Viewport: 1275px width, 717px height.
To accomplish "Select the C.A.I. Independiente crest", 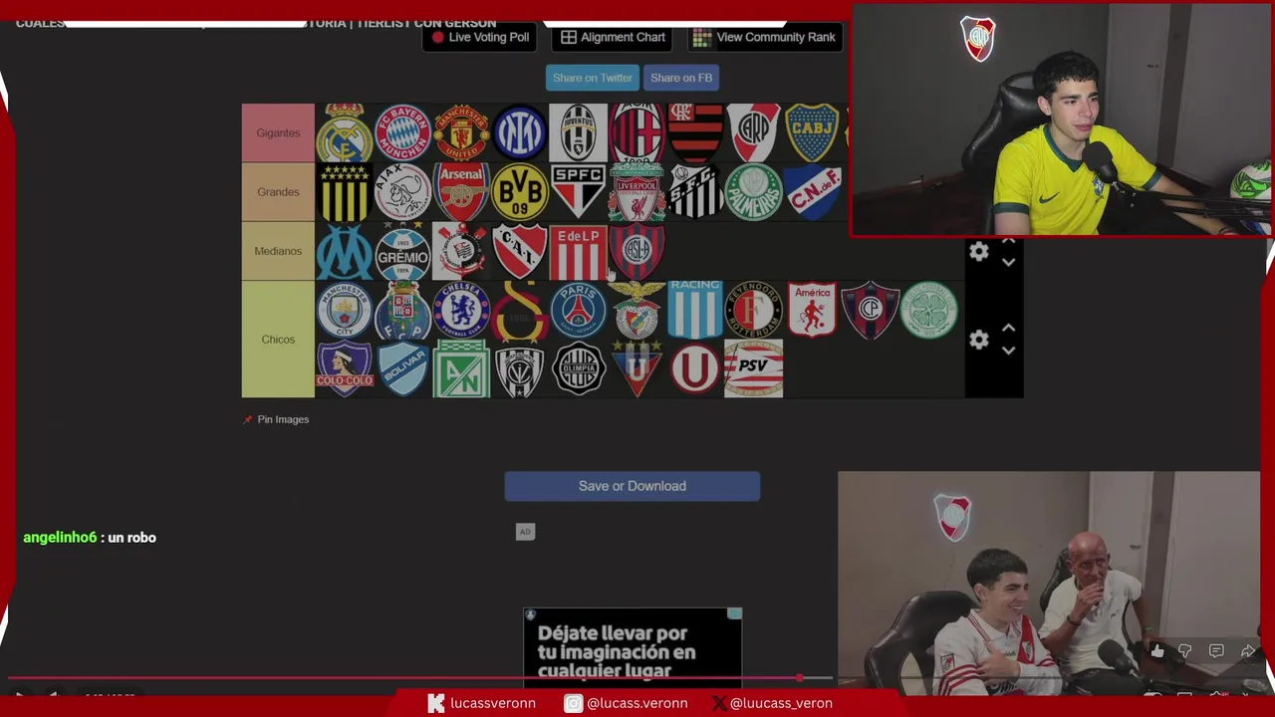I will (x=520, y=251).
